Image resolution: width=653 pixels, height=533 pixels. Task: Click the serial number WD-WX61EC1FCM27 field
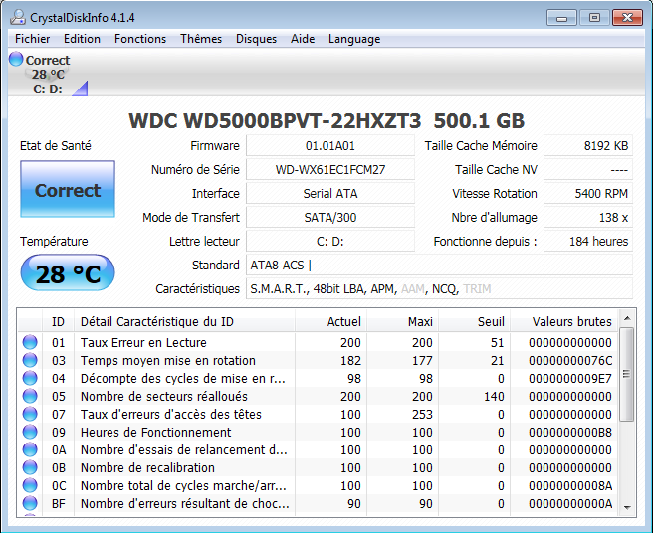click(x=330, y=170)
